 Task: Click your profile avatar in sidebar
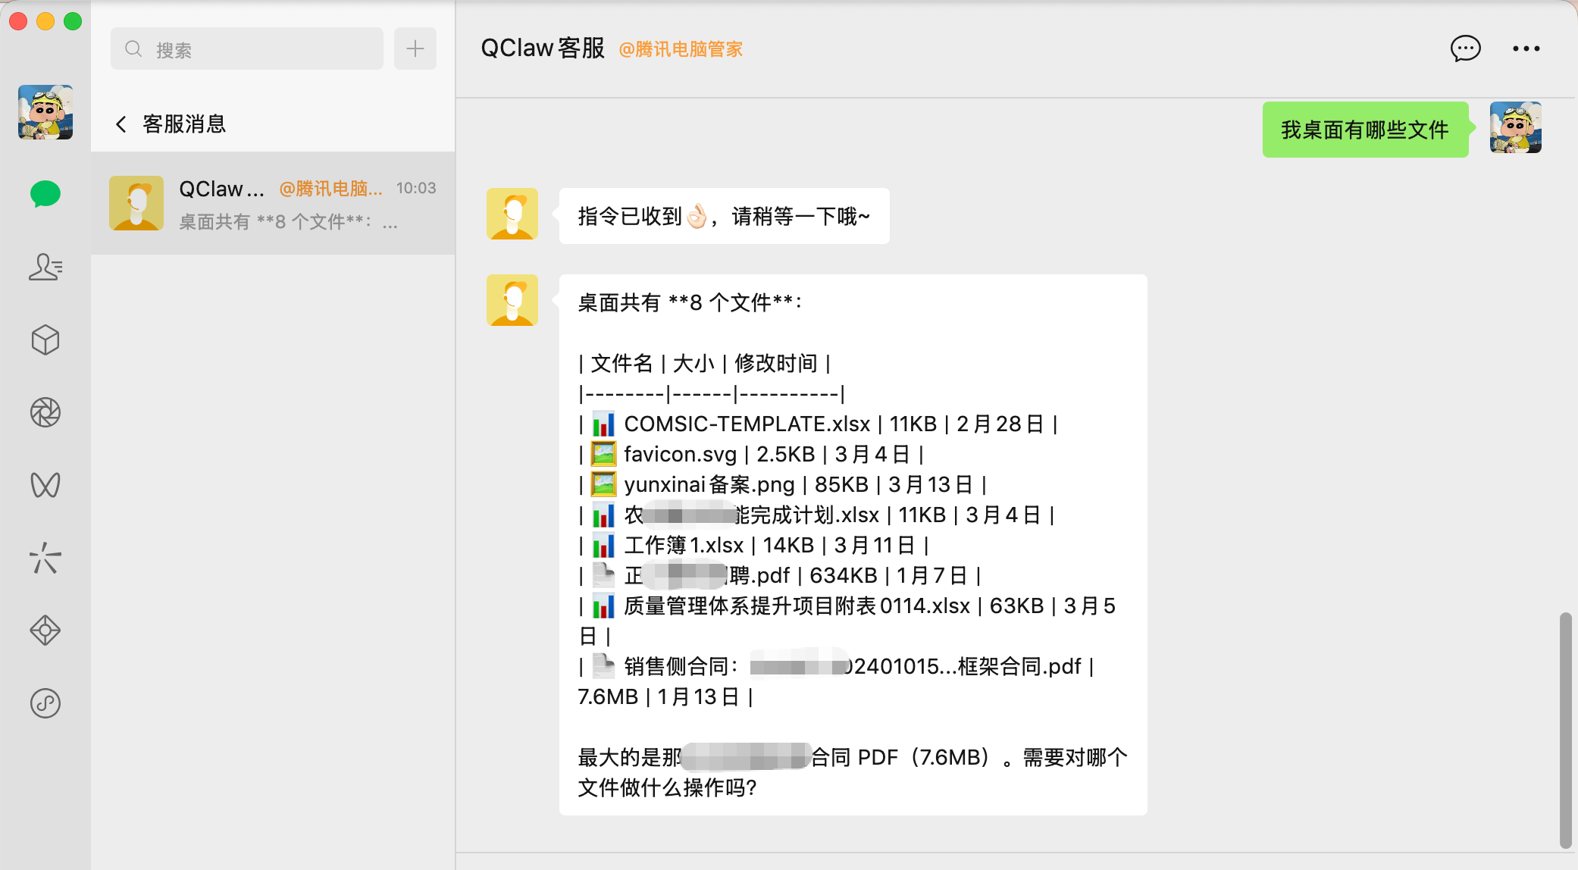pyautogui.click(x=45, y=112)
